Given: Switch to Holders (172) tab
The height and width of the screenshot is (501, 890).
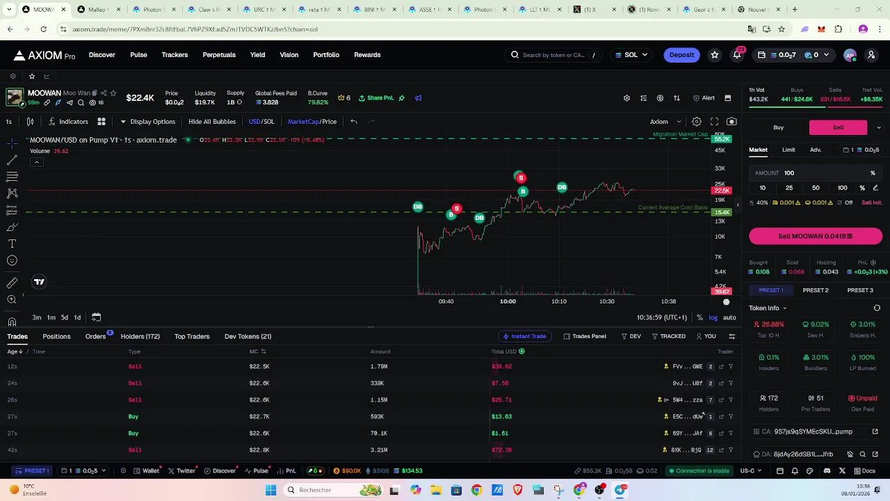Looking at the screenshot, I should 140,337.
